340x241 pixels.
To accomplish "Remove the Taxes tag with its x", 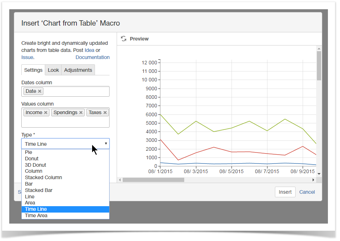I will click(105, 113).
